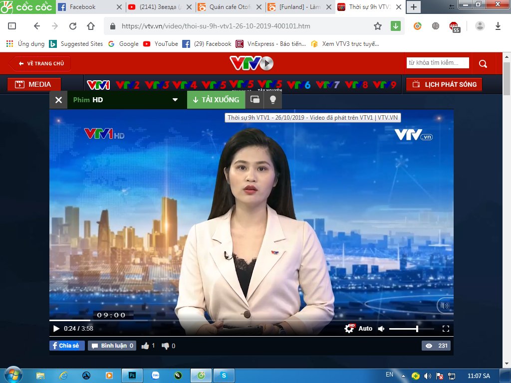
Task: Click the VTV logo in the header
Action: (x=252, y=63)
